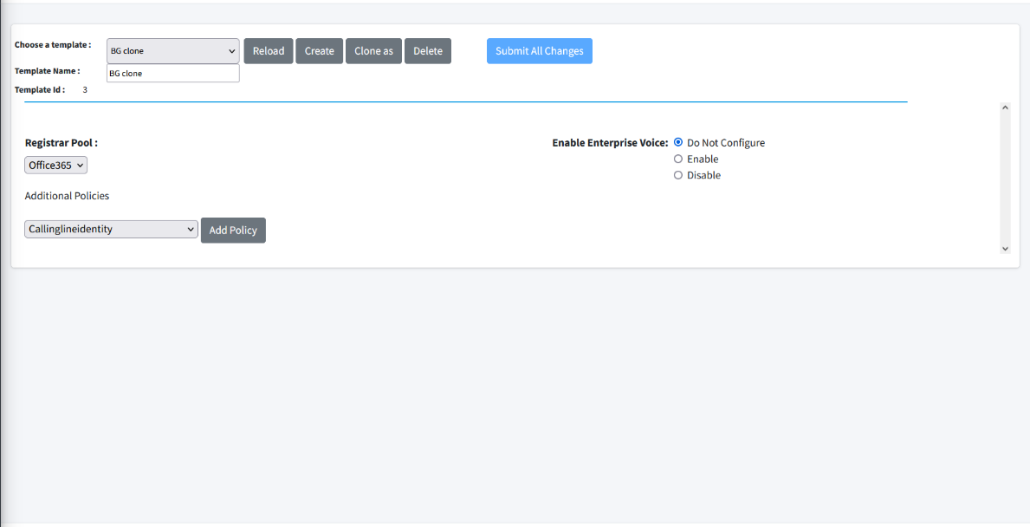Click the scrollbar down arrow

(1005, 249)
